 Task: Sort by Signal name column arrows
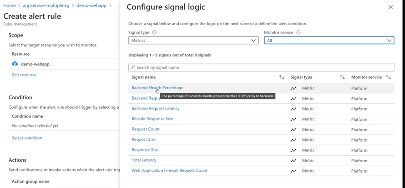point(281,77)
